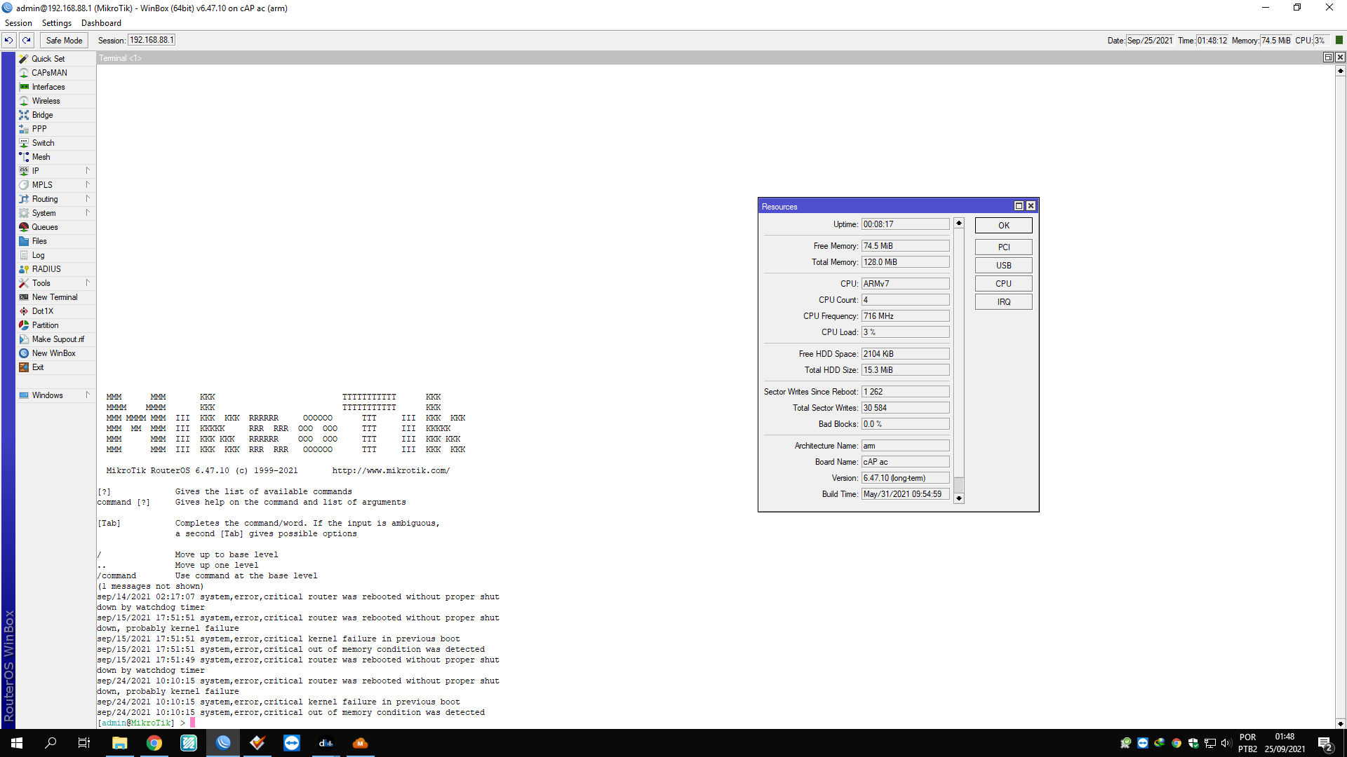The width and height of the screenshot is (1347, 757).
Task: Open the Queues icon in sidebar
Action: [24, 227]
